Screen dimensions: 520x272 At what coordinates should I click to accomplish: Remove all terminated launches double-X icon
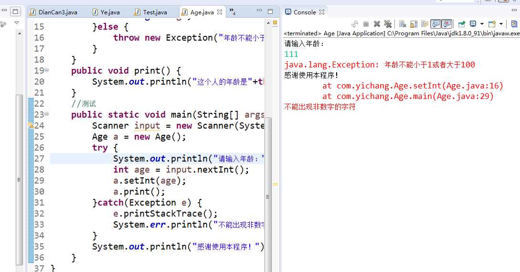[x=388, y=24]
